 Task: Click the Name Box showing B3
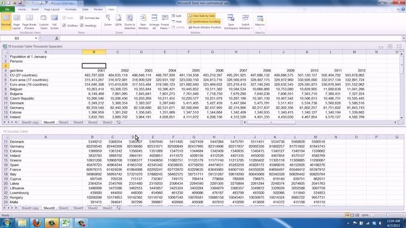tap(17, 38)
